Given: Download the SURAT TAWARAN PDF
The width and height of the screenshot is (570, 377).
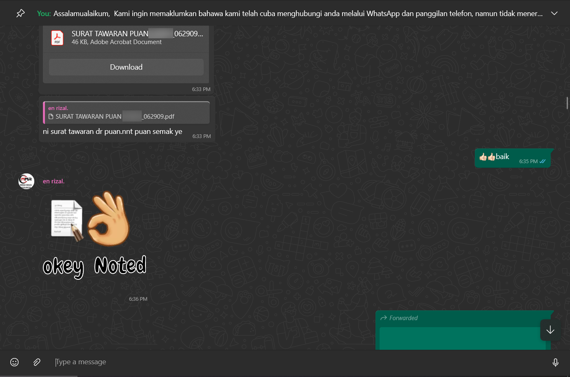Looking at the screenshot, I should [x=126, y=67].
